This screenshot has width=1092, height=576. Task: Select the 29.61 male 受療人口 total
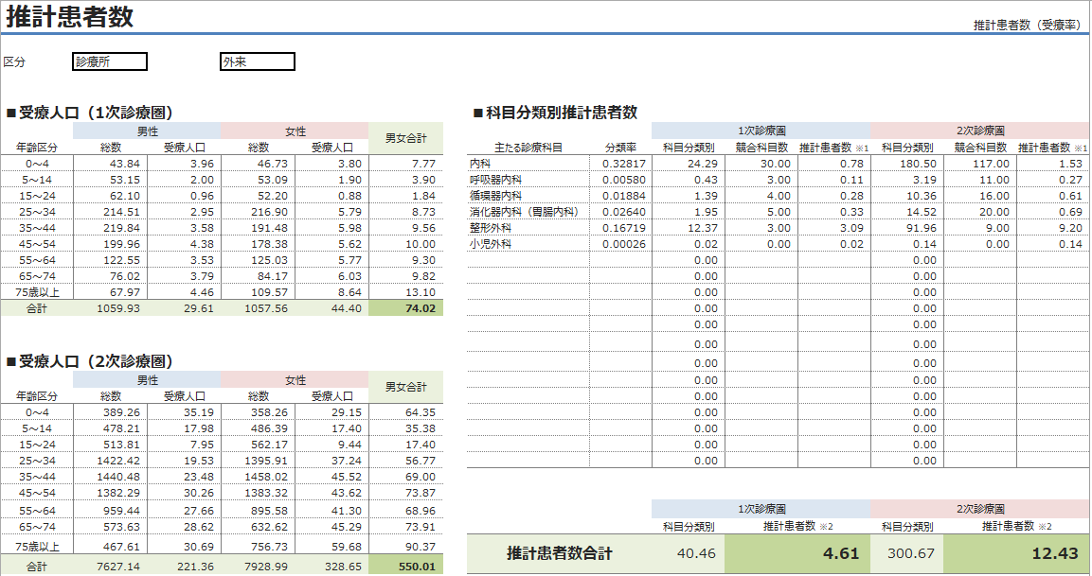point(184,308)
